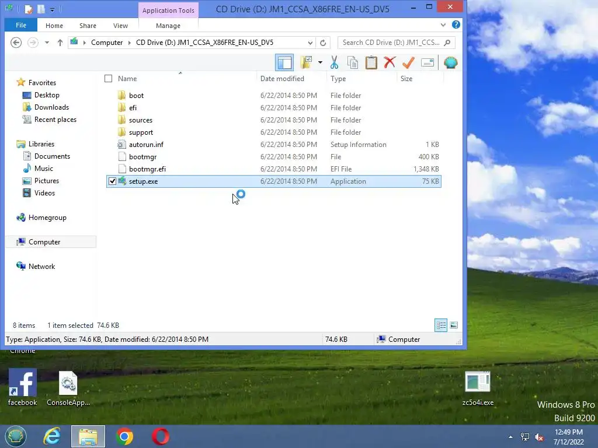Click CD Drive (D:) breadcrumb segment
Viewport: 598px width, 448px height.
(204, 43)
